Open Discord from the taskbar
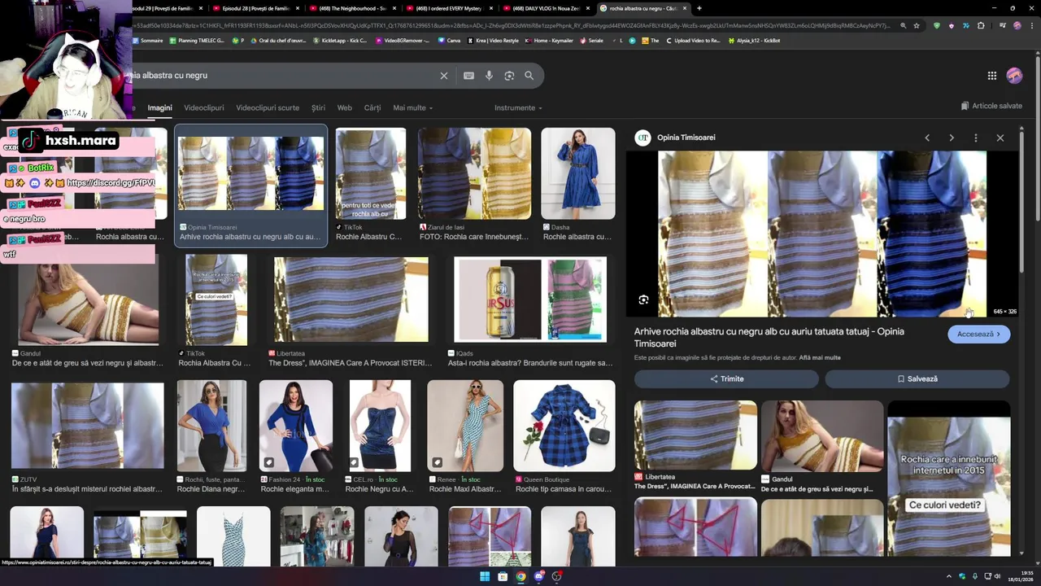The image size is (1041, 586). point(538,576)
